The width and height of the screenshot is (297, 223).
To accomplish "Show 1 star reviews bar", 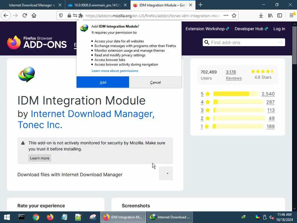I will point(238,127).
